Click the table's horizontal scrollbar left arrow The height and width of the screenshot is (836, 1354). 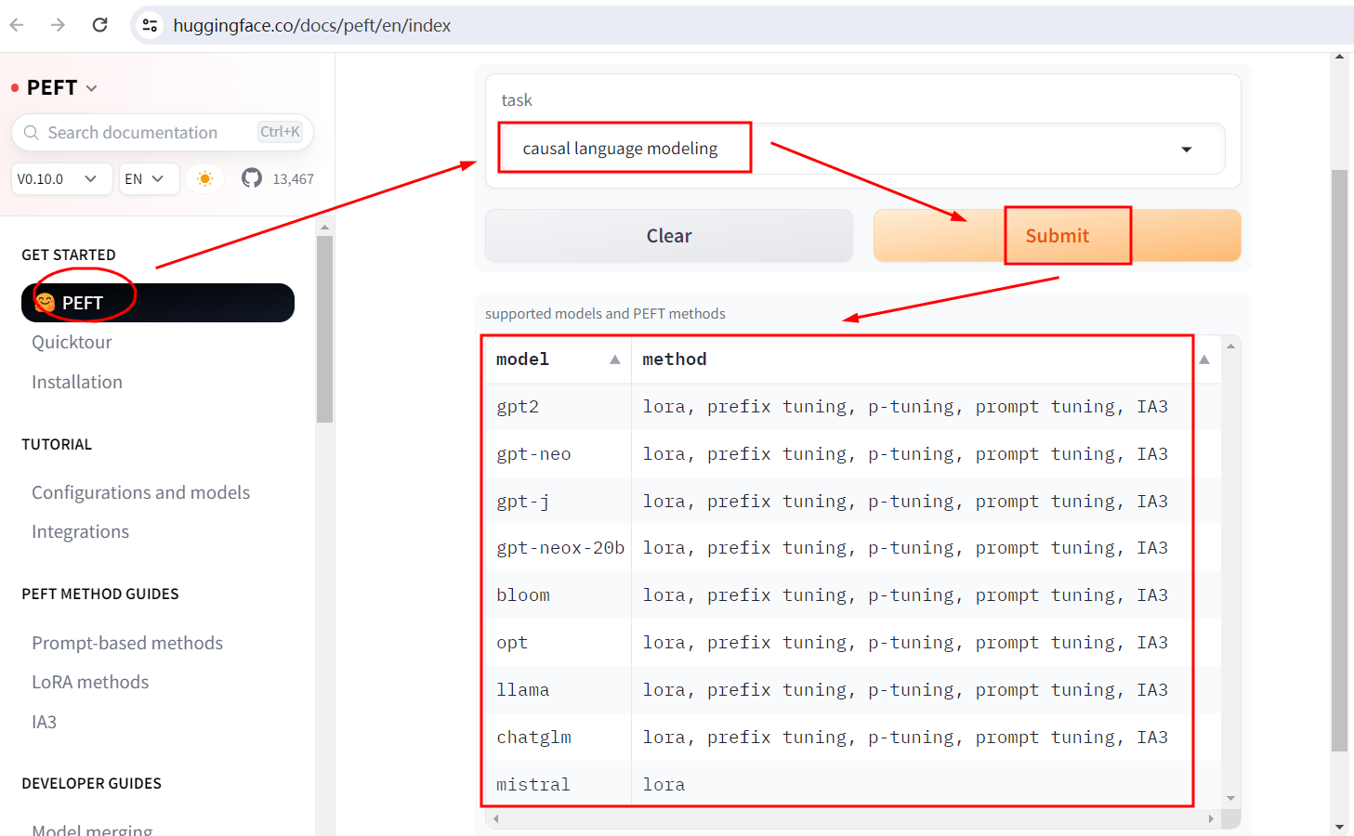point(496,818)
